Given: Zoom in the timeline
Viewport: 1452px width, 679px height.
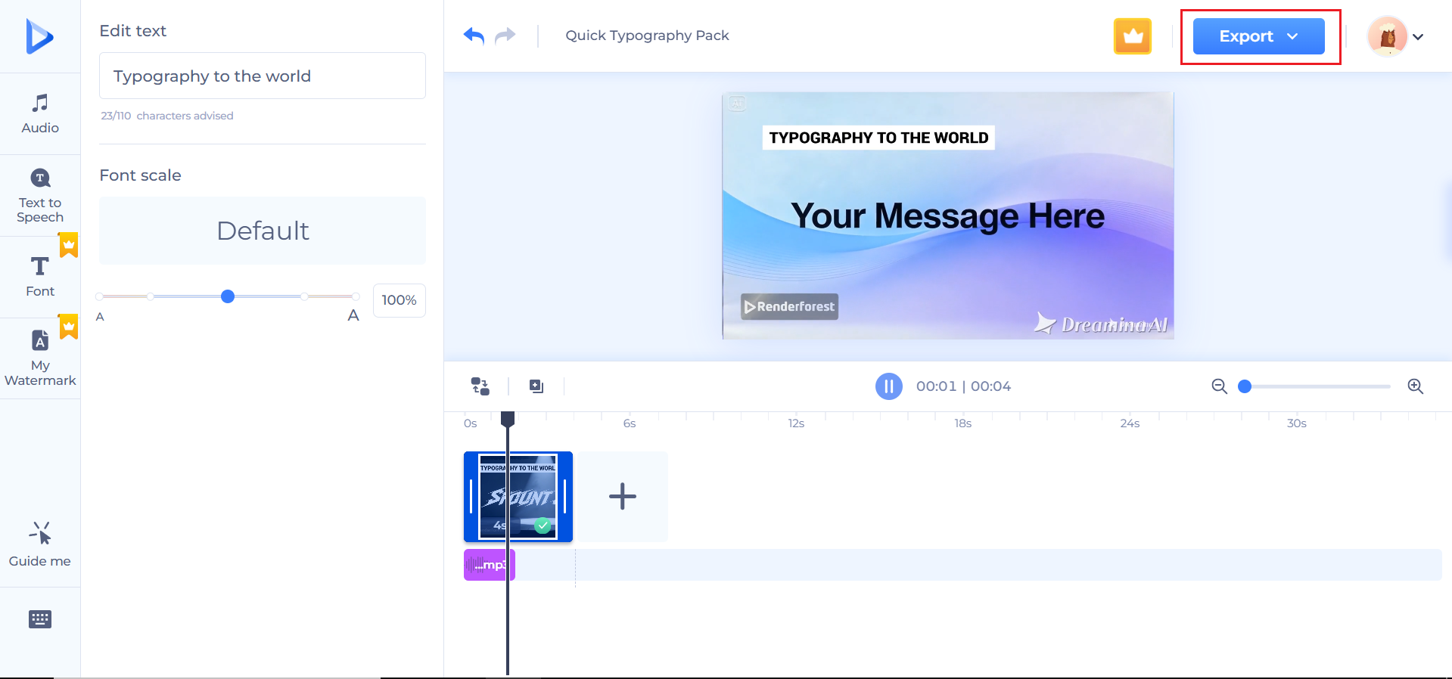Looking at the screenshot, I should [x=1416, y=386].
